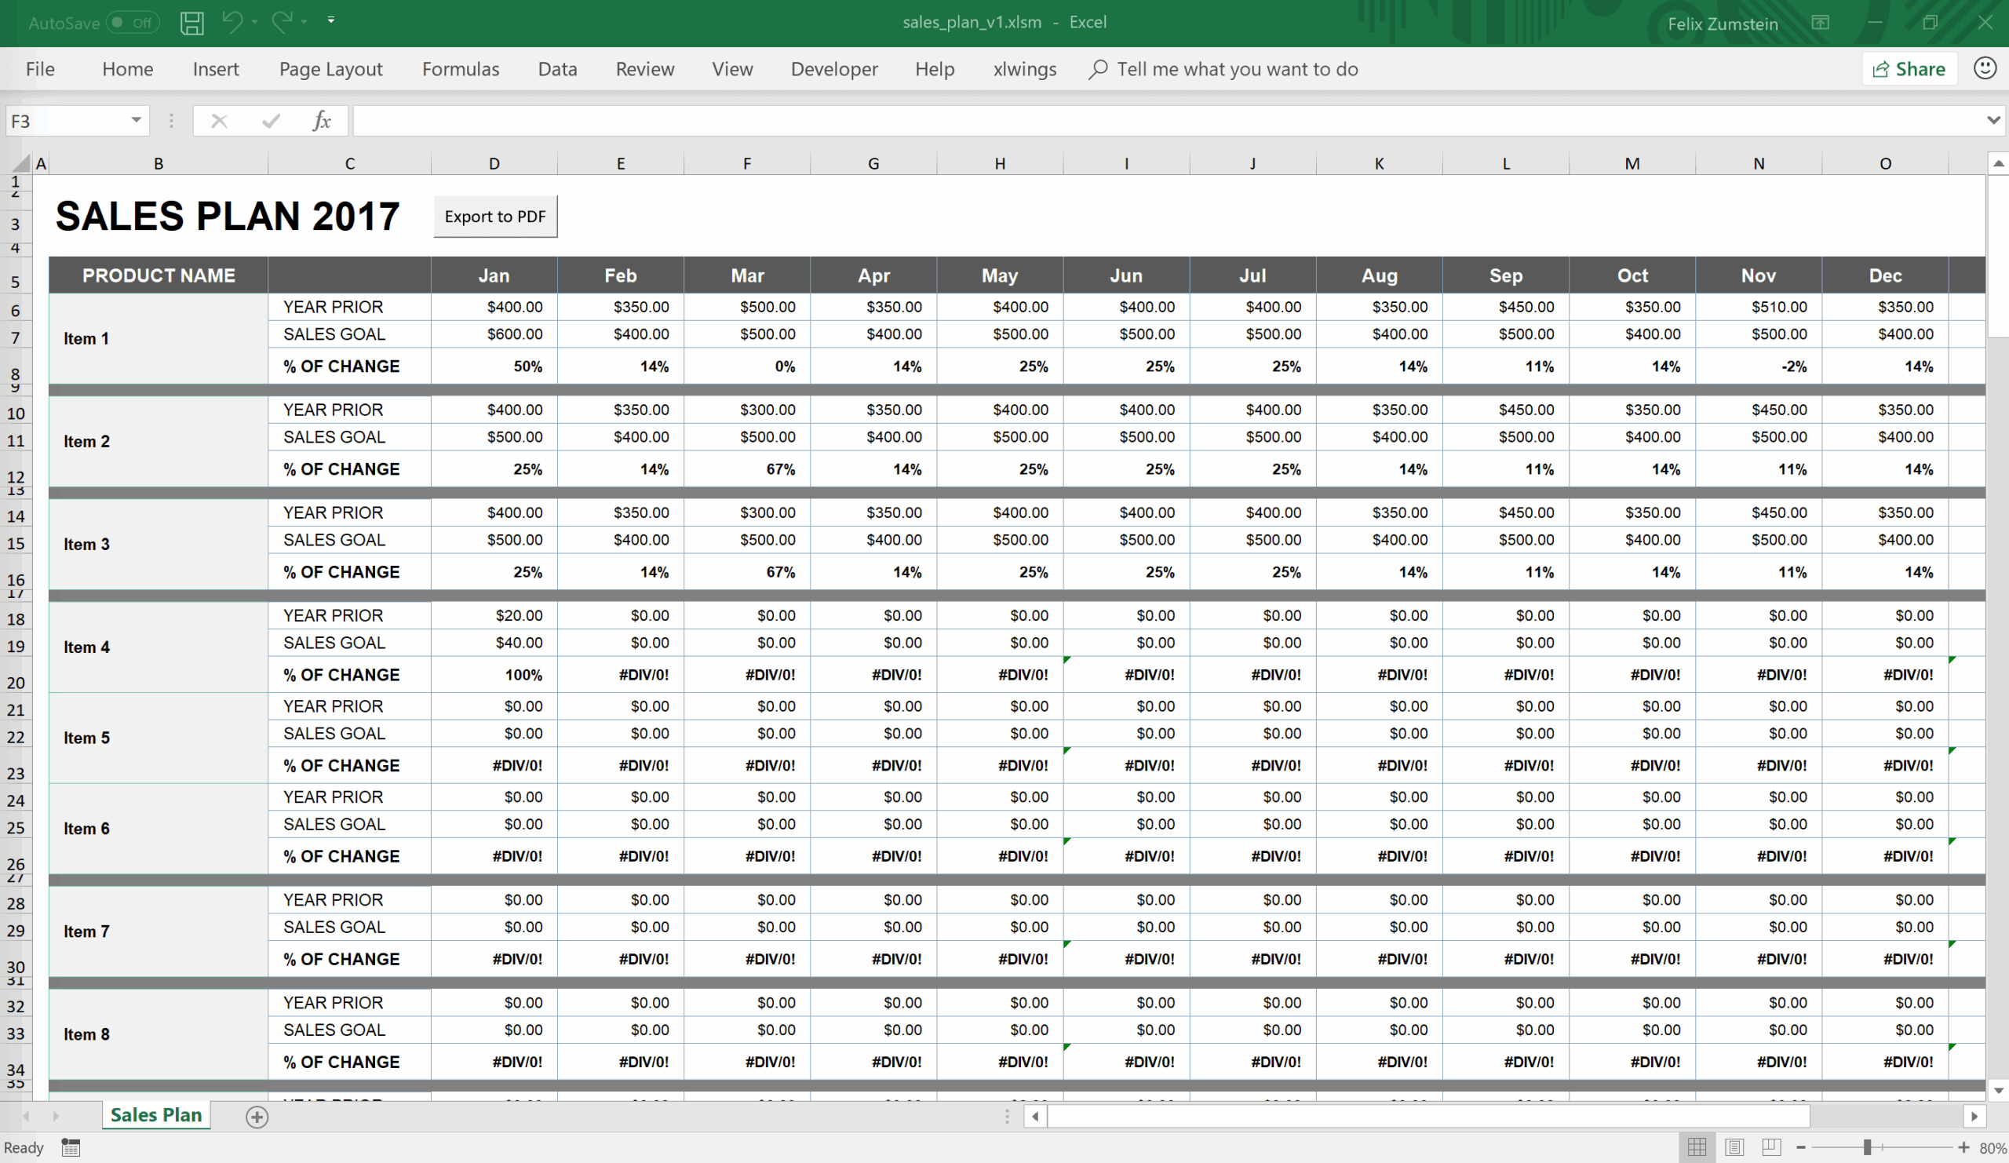Click the Undo arrow icon
2009x1163 pixels.
pos(232,21)
